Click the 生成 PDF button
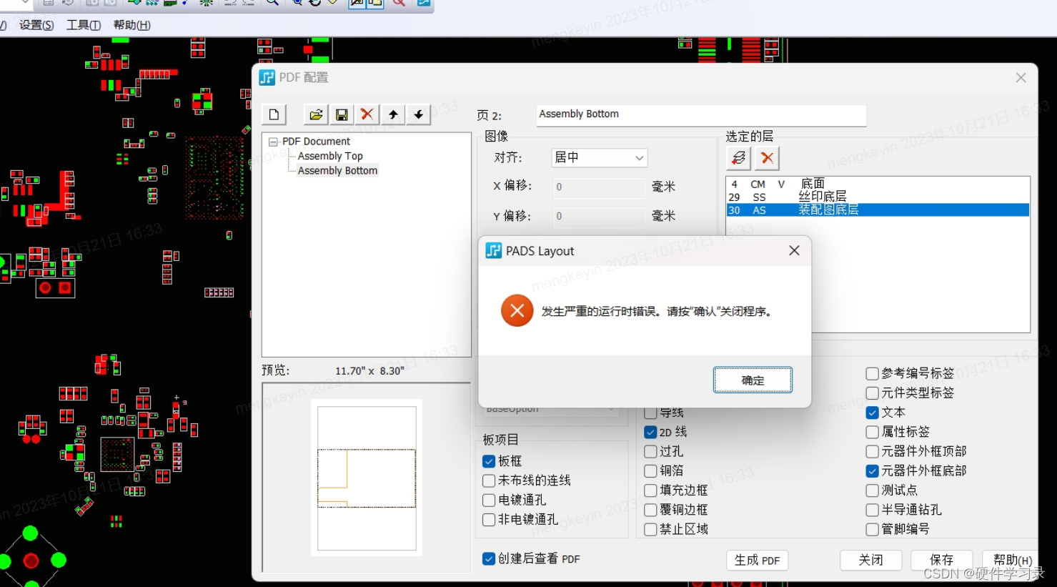 tap(757, 560)
